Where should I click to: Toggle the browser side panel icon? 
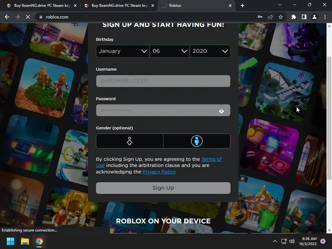[x=304, y=17]
